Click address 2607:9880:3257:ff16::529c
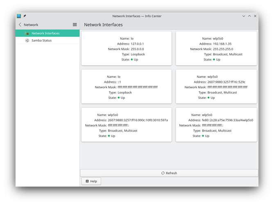The image size is (274, 205). coord(226,82)
